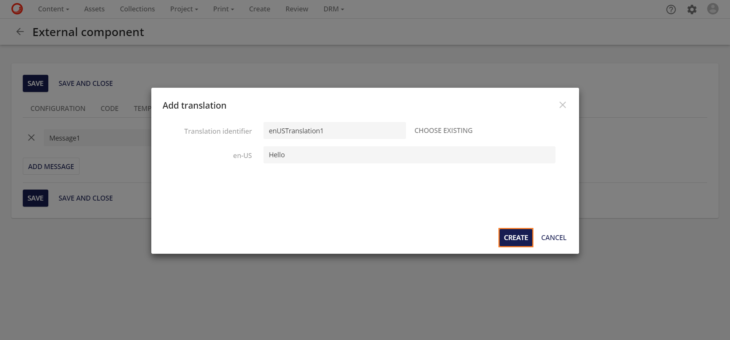
Task: Click the red application logo icon
Action: (17, 9)
